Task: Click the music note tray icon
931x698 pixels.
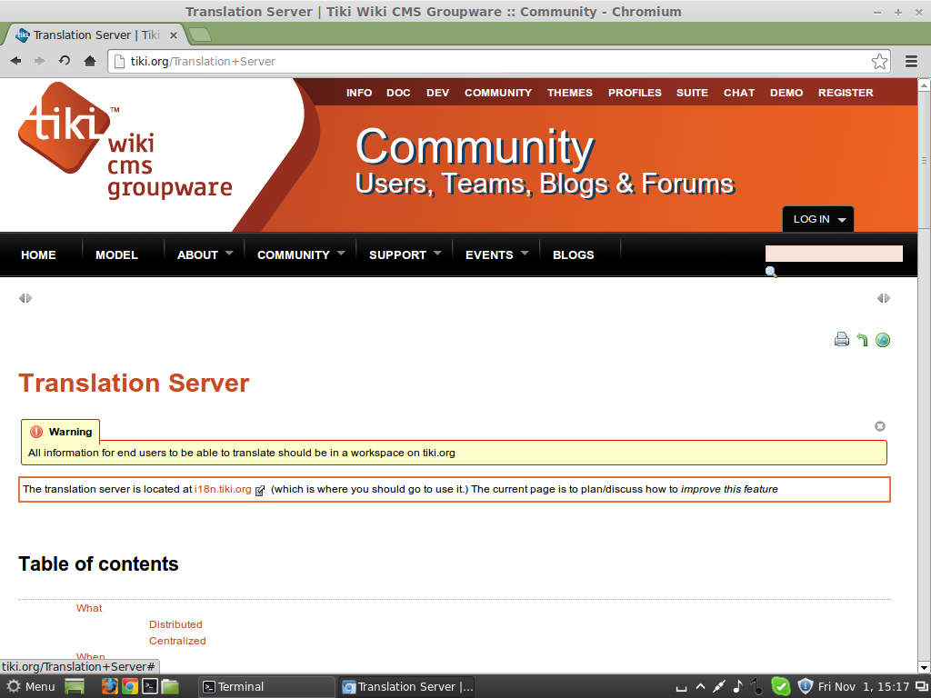Action: tap(738, 686)
